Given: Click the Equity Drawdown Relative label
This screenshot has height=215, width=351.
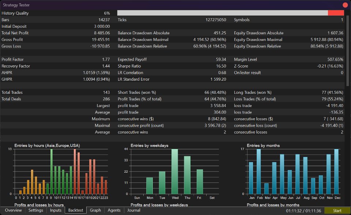Looking at the screenshot, I should pyautogui.click(x=257, y=46).
